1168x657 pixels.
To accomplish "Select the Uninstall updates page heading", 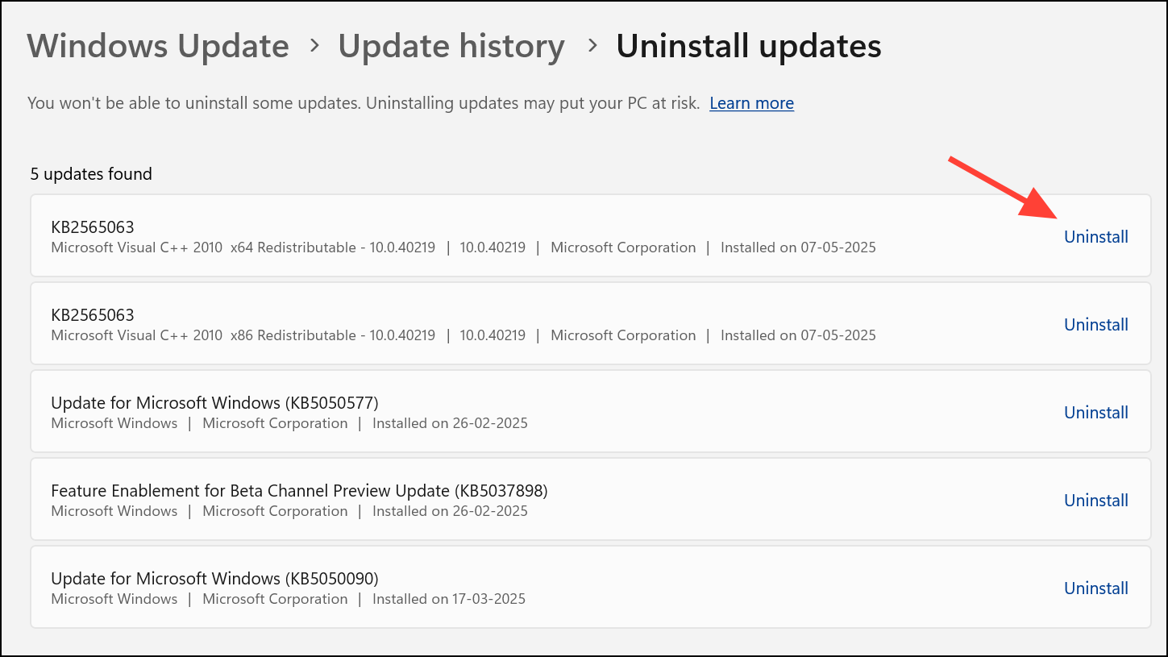I will (749, 46).
